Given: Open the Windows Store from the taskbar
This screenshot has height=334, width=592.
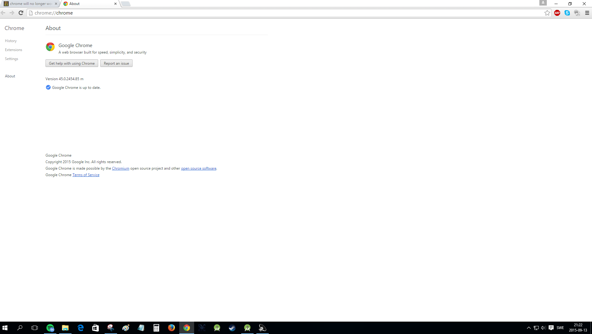Looking at the screenshot, I should pyautogui.click(x=96, y=328).
